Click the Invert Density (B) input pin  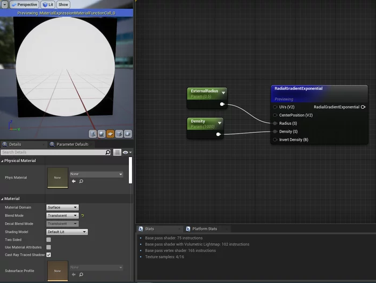[x=275, y=139]
